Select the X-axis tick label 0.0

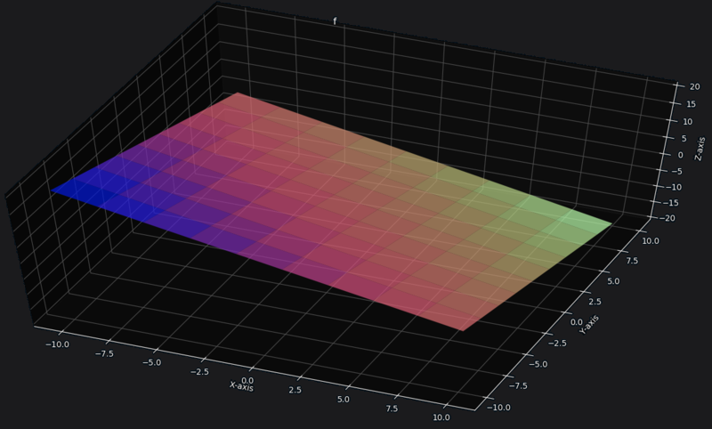[x=248, y=380]
